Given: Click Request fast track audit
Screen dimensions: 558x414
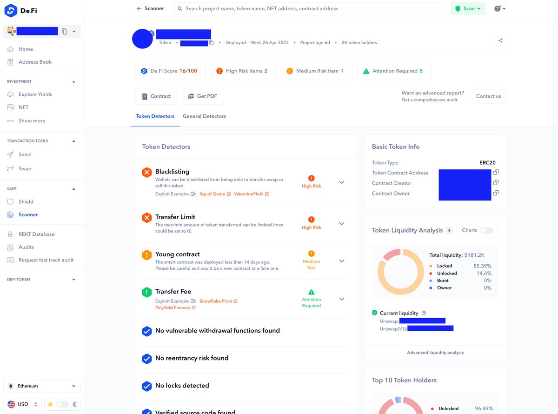Looking at the screenshot, I should point(46,260).
